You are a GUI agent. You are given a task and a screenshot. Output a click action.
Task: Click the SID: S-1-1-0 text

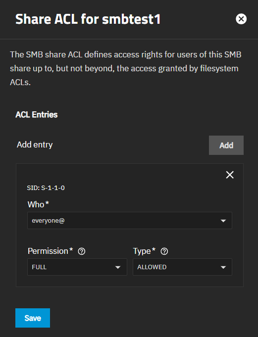[x=46, y=188]
